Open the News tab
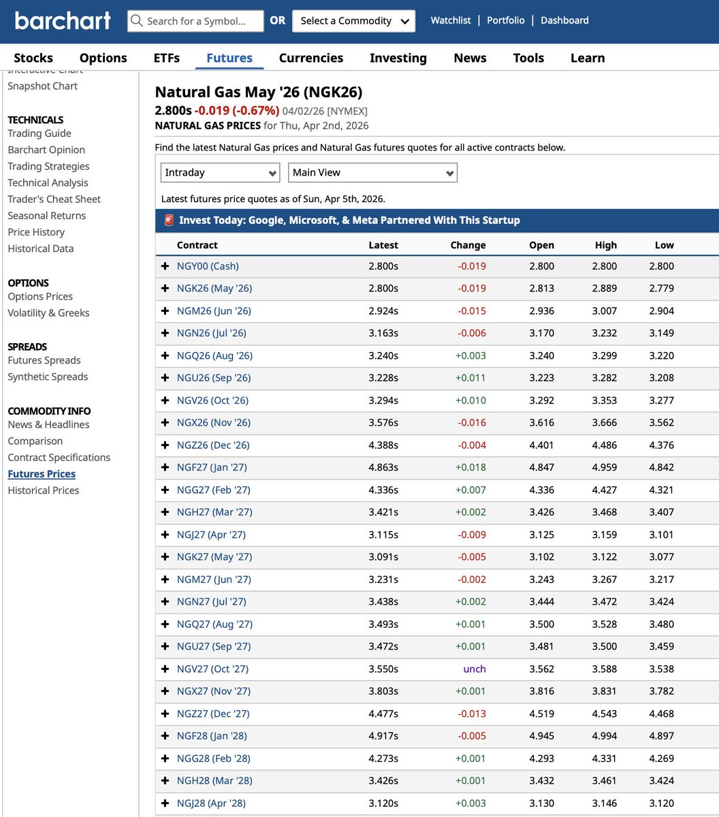The image size is (719, 817). pos(470,58)
